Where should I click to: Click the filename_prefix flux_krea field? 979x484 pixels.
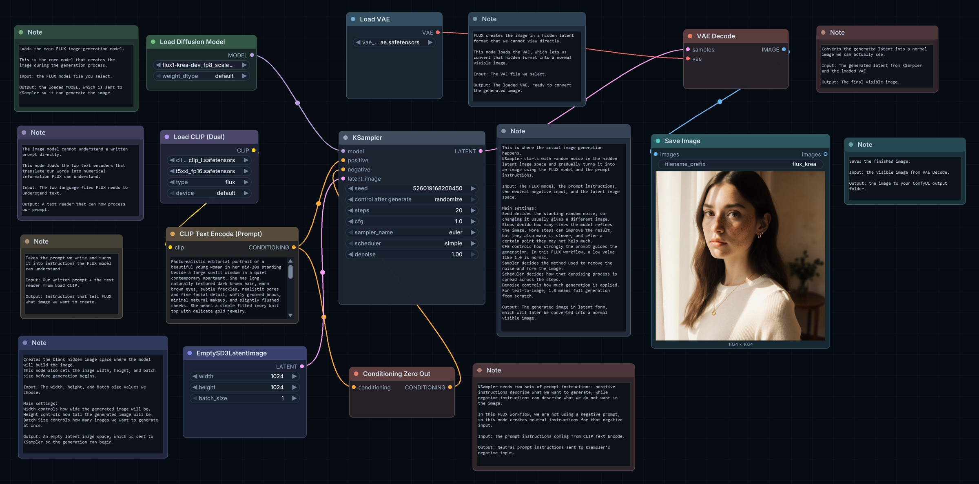click(740, 164)
